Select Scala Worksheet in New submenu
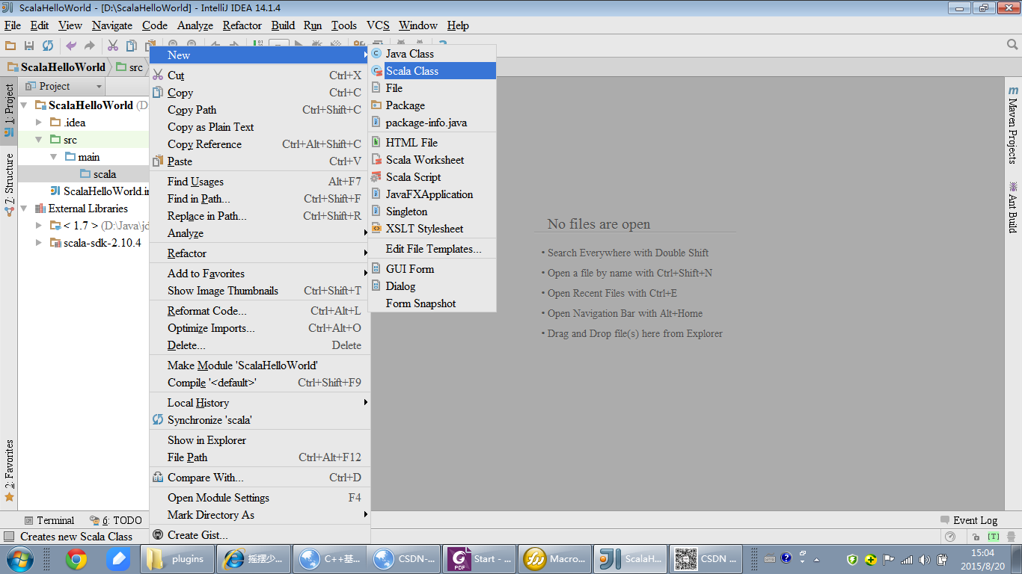 [x=432, y=160]
